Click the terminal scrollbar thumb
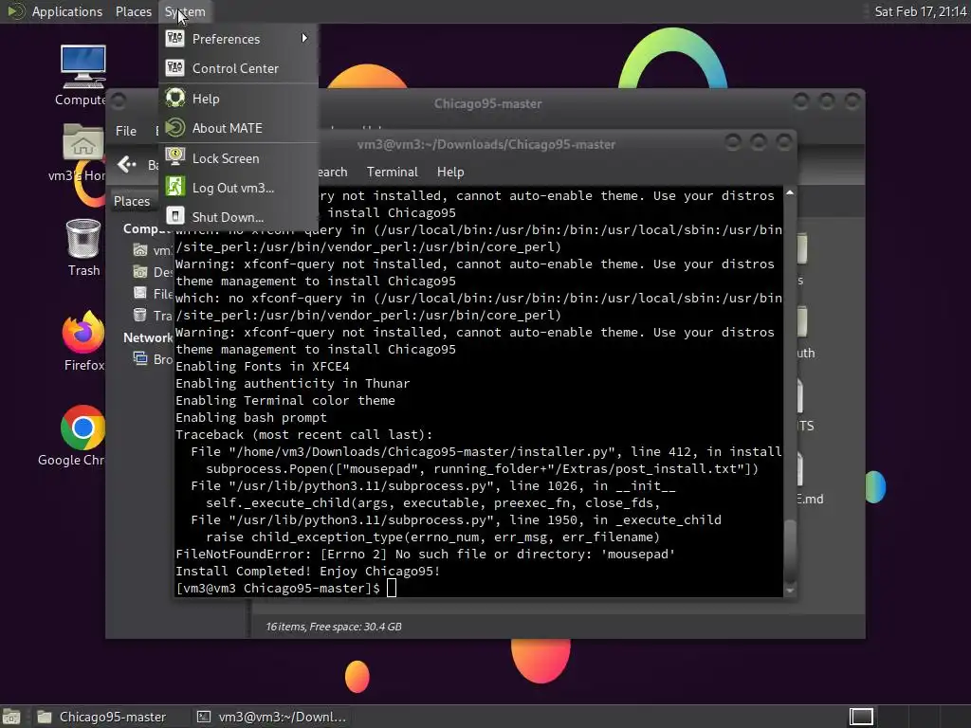 (x=790, y=550)
